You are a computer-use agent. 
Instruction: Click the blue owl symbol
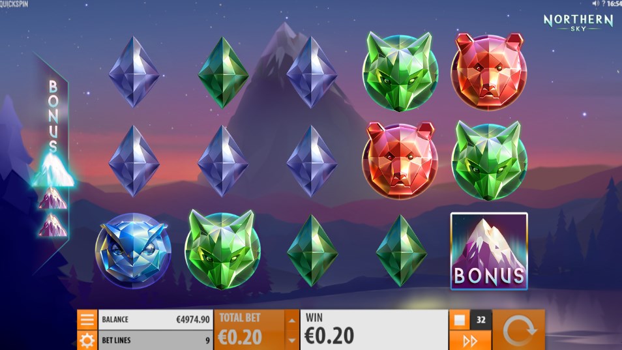point(133,250)
